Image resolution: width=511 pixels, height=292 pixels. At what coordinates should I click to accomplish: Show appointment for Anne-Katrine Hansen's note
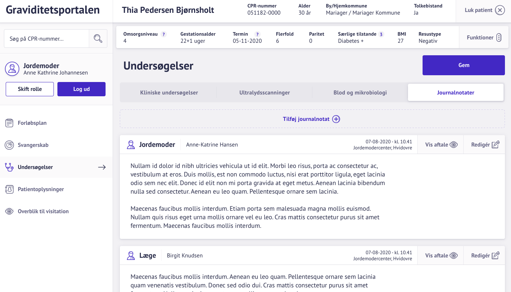441,145
